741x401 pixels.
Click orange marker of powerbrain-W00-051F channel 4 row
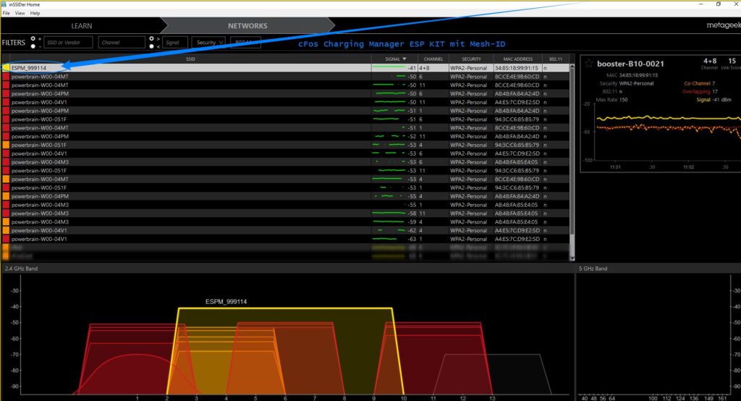pyautogui.click(x=6, y=145)
